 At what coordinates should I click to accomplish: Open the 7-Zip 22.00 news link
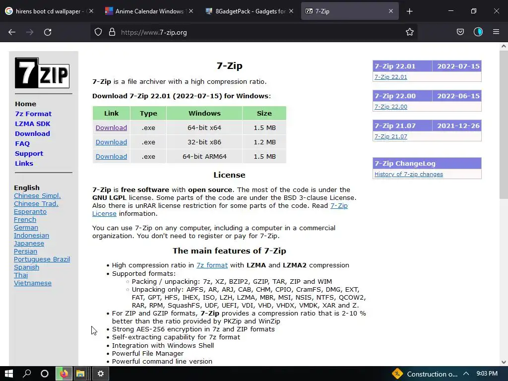pos(391,107)
